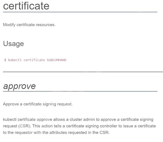Click the word "certificate" in the usage command
Image resolution: width=163 pixels, height=142 pixels.
[x=34, y=60]
